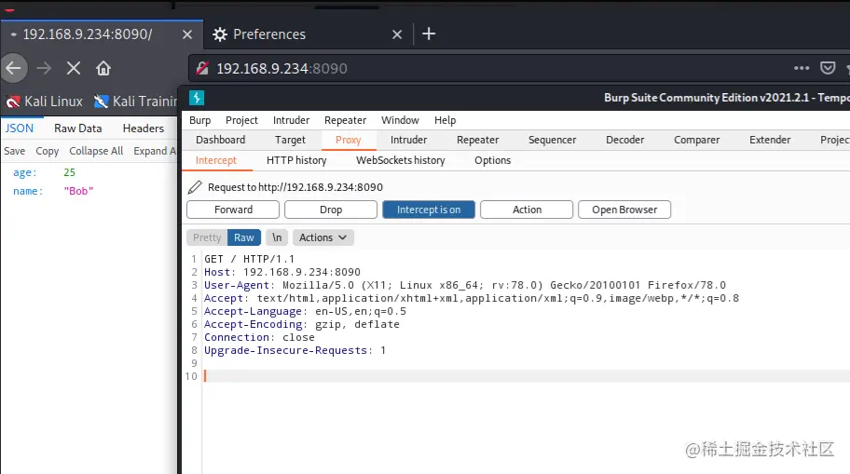Viewport: 850px width, 474px height.
Task: Switch to JSON viewer tab
Action: (20, 129)
